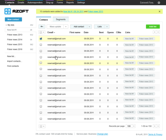Open the Forms top menu
Image resolution: width=166 pixels, height=140 pixels.
pos(60,3)
